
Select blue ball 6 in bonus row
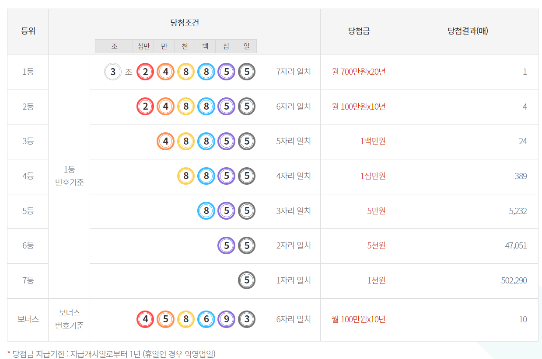tap(206, 319)
